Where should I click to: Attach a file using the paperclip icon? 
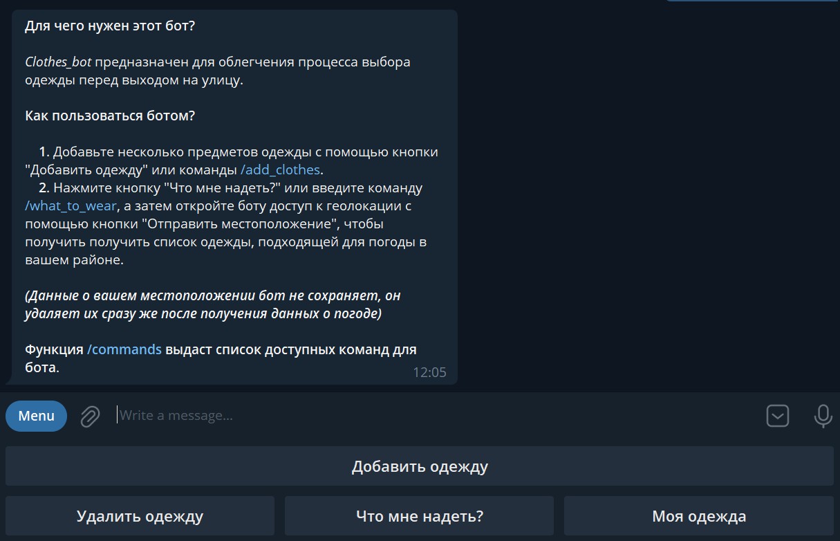(90, 416)
